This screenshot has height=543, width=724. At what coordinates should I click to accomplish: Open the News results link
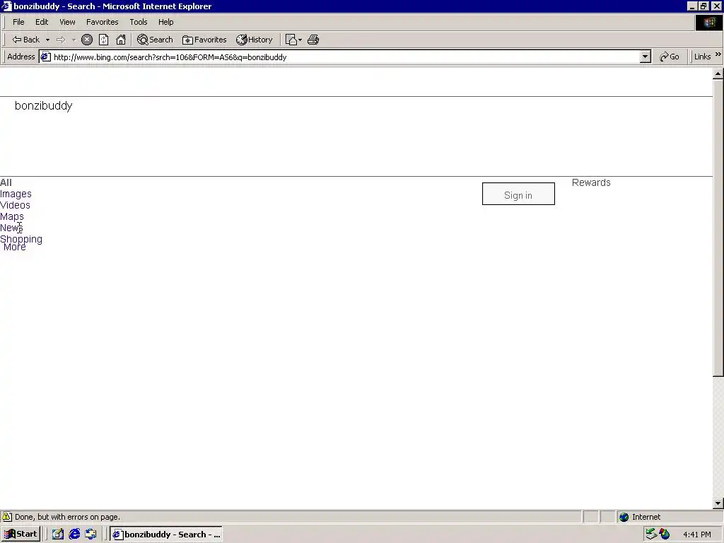coord(11,228)
